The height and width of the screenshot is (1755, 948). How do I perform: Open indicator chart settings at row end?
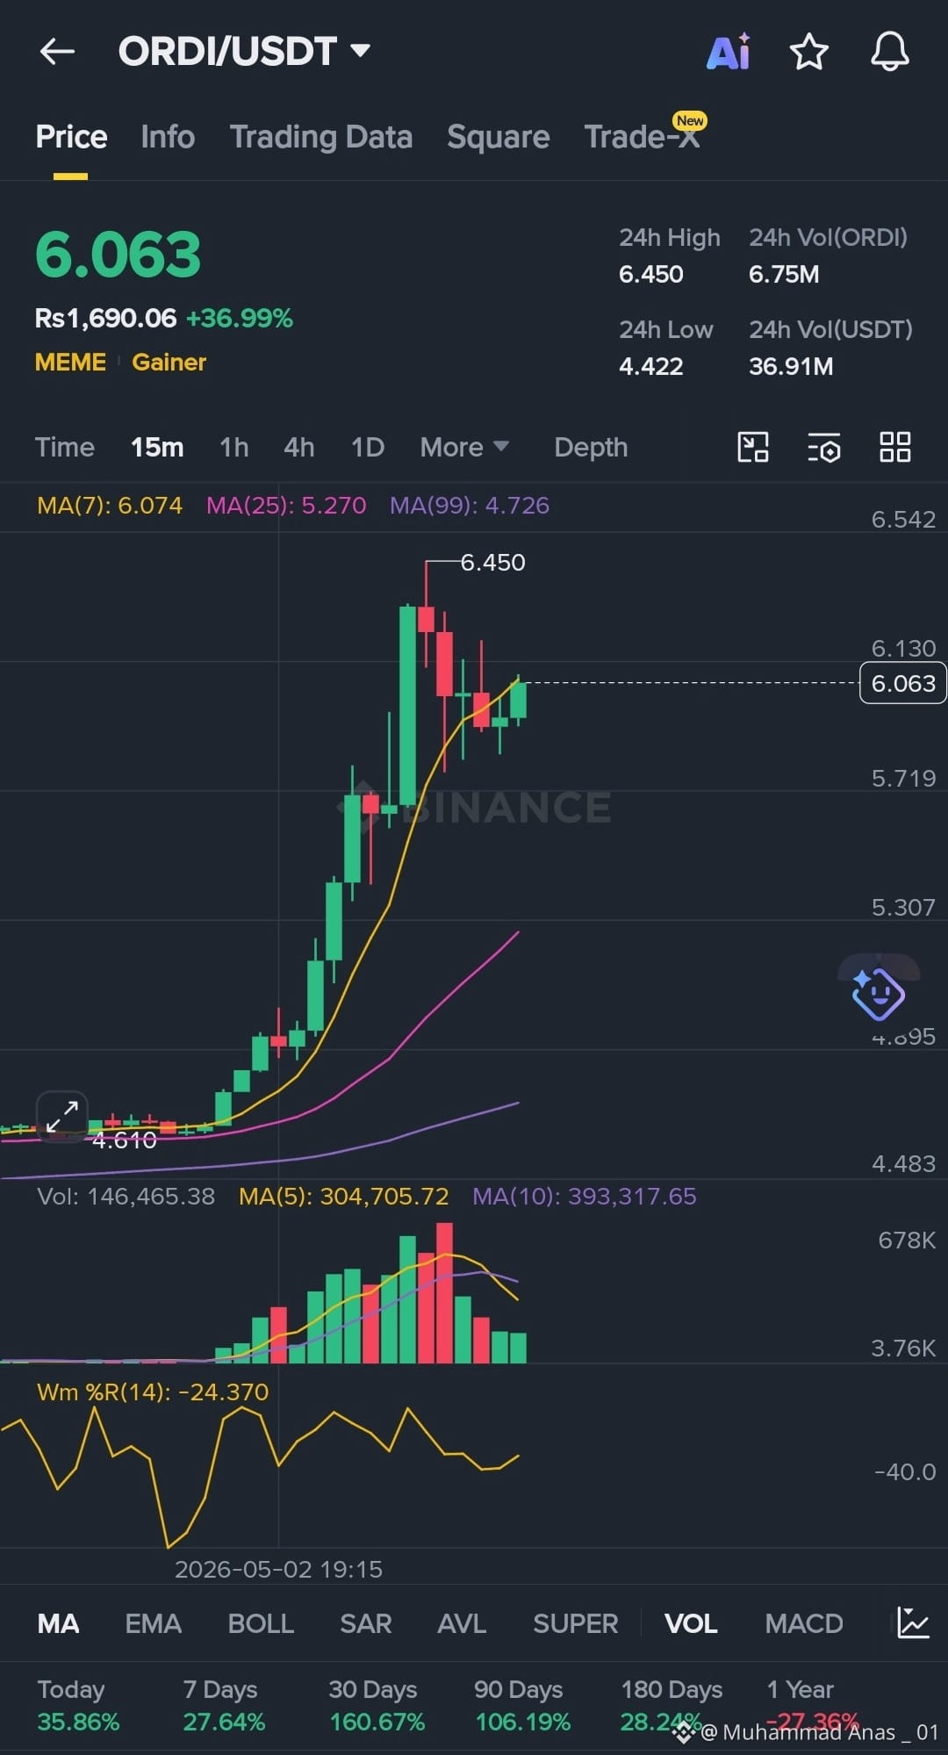point(913,1622)
